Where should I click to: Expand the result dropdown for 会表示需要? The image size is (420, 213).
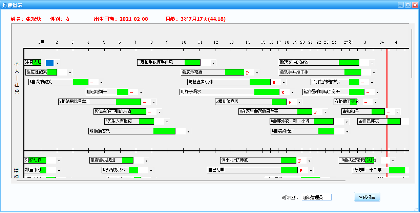tap(257, 73)
